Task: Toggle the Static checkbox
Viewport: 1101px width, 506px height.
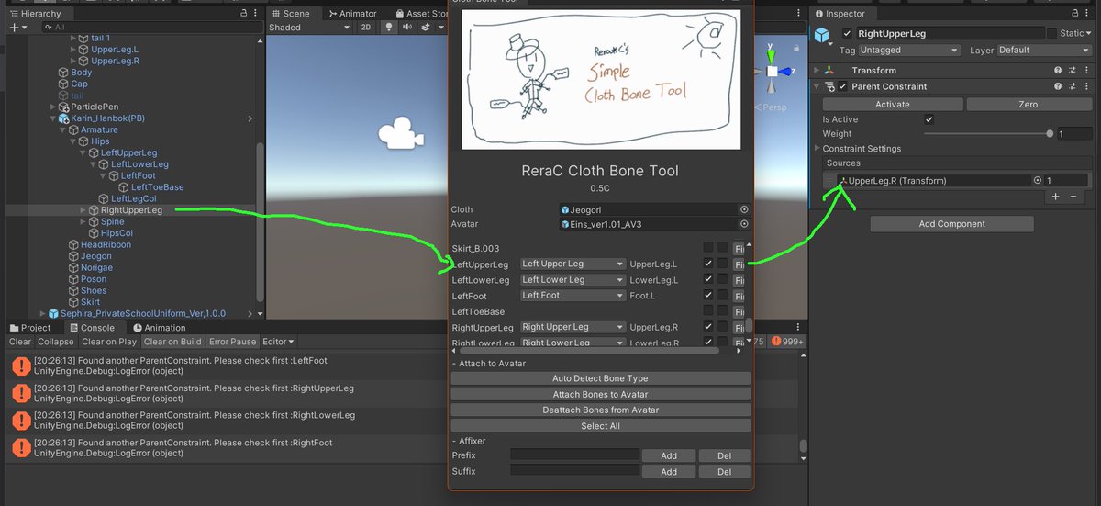Action: [x=1052, y=34]
